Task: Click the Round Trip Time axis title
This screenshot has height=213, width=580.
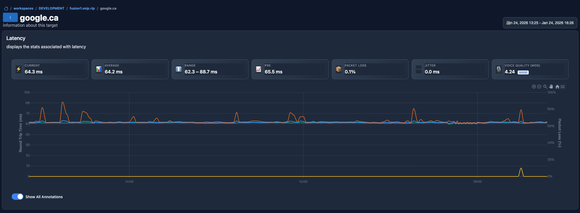Action: 20,133
